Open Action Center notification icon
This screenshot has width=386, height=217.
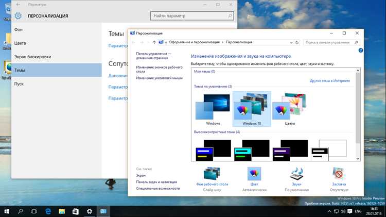pos(350,211)
